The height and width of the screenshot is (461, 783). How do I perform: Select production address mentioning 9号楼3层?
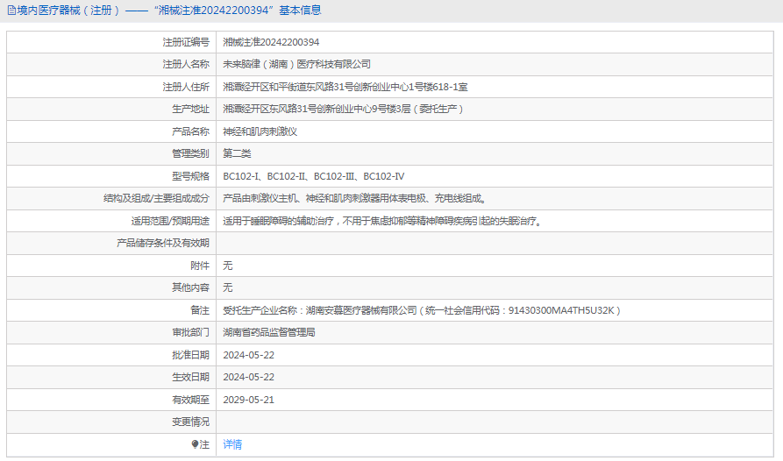point(343,109)
